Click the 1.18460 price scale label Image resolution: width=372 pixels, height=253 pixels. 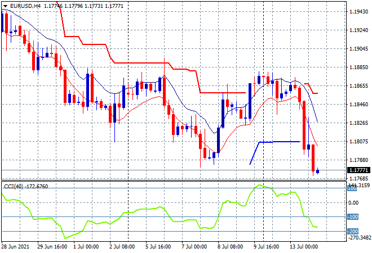coord(359,104)
